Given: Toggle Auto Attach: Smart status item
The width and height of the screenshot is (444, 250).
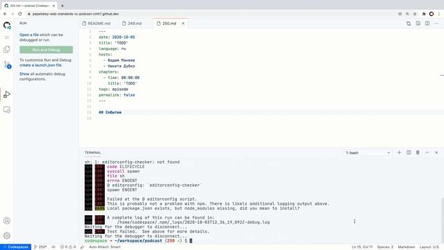Looking at the screenshot, I should 105,247.
